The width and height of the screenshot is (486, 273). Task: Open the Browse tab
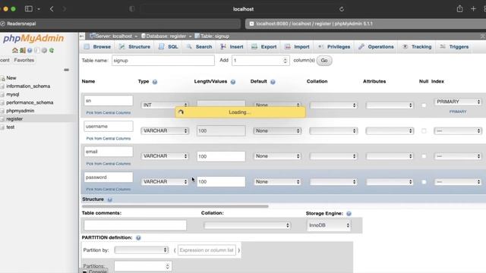point(98,47)
